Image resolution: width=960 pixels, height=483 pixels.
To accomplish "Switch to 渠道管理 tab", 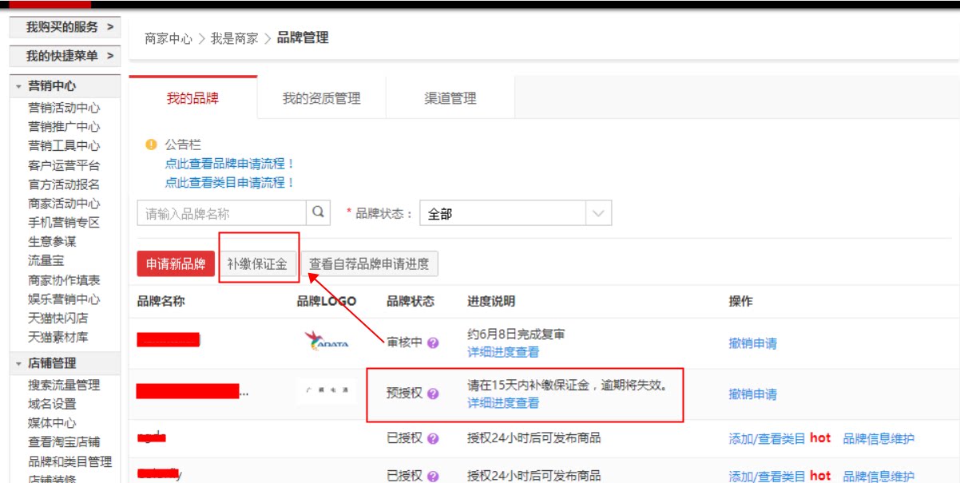I will 450,98.
